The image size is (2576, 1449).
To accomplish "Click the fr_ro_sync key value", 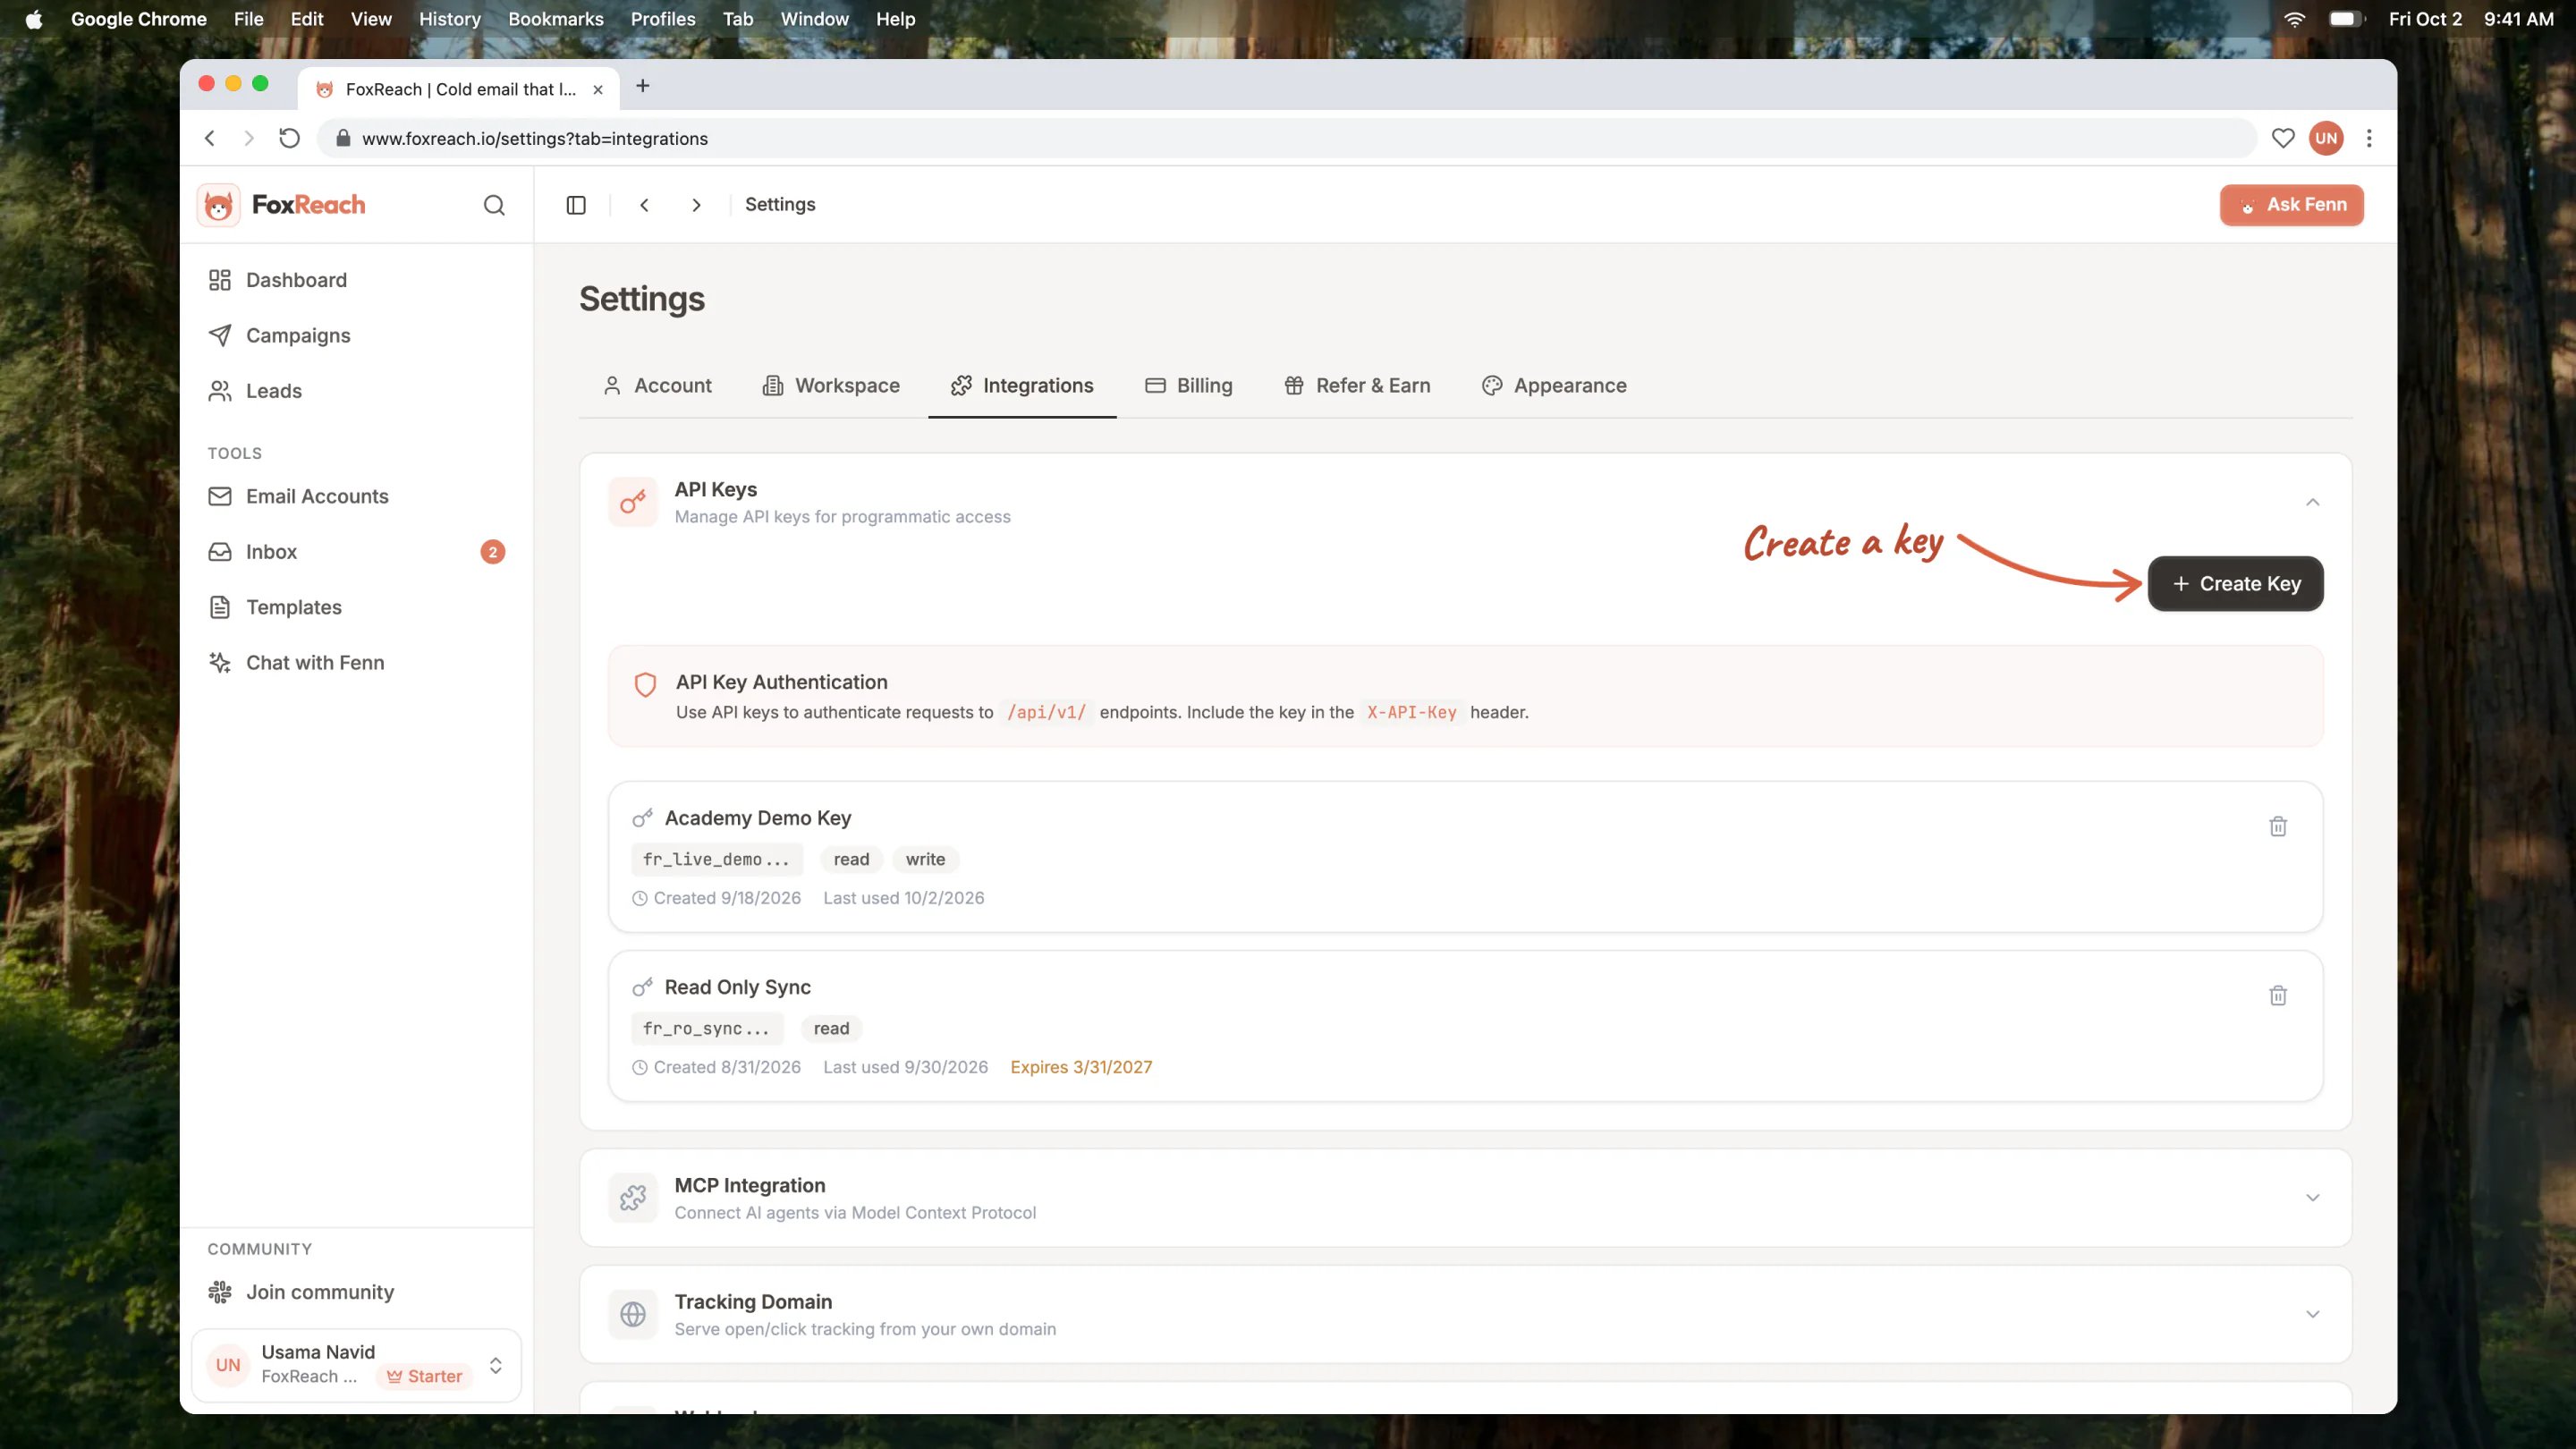I will click(x=707, y=1029).
